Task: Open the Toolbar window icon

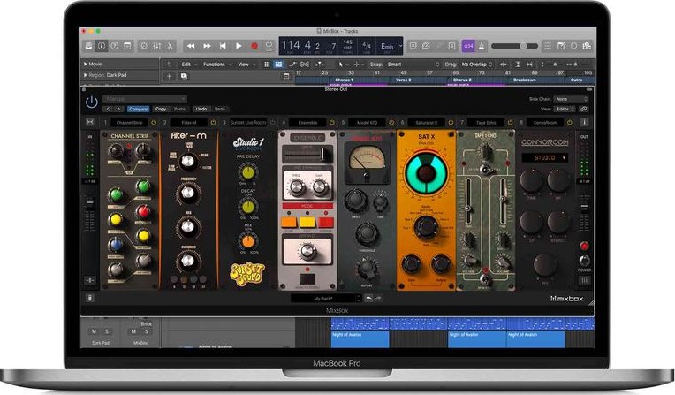Action: coord(127,46)
